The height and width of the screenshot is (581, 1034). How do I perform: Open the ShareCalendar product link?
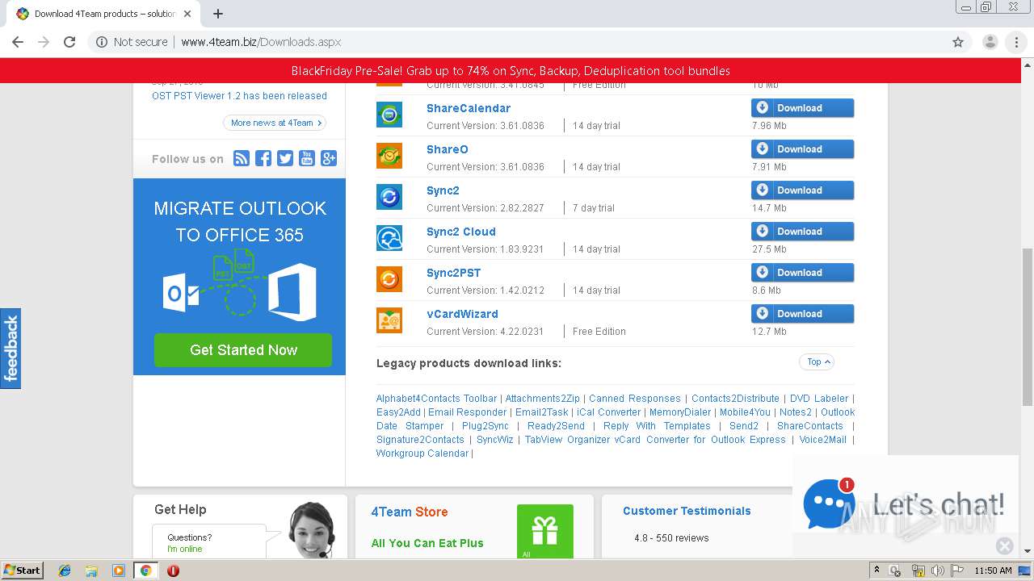469,108
